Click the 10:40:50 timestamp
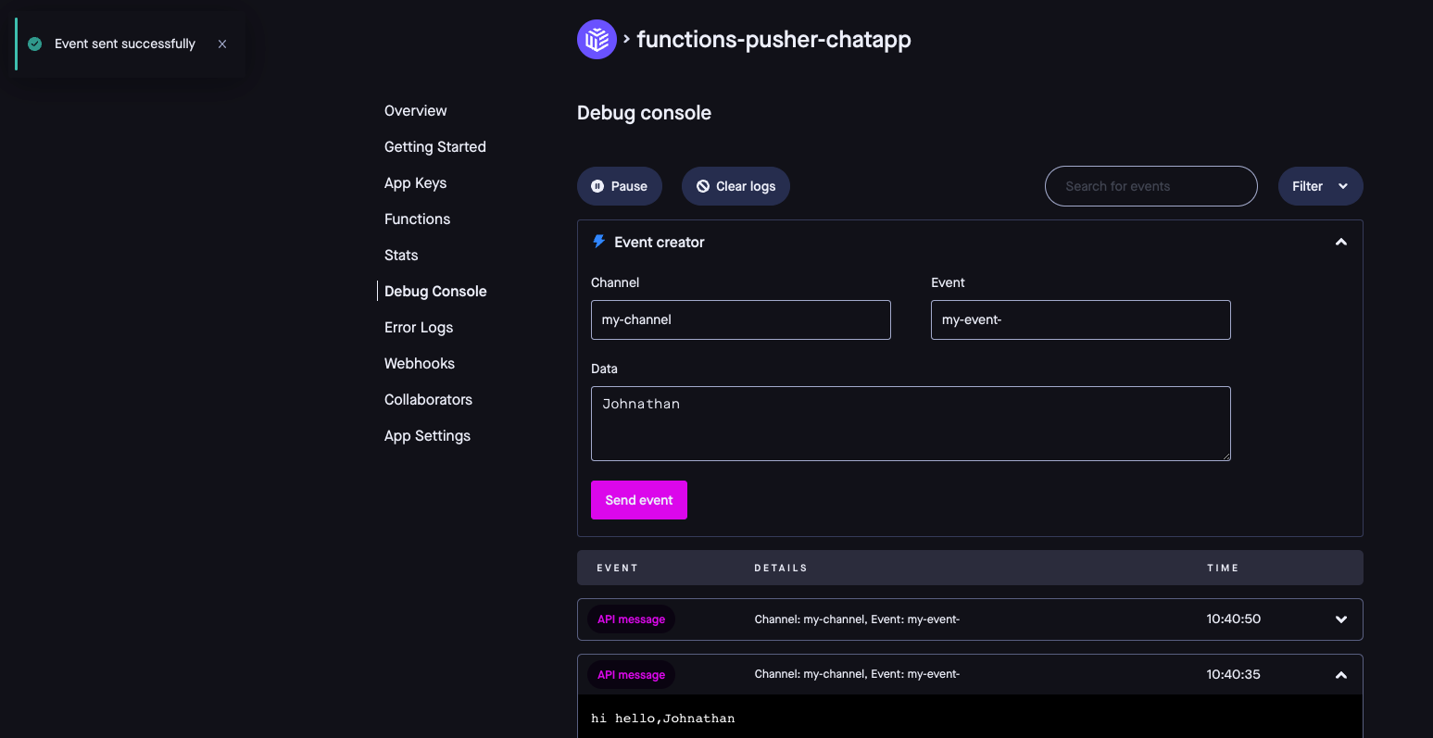Image resolution: width=1433 pixels, height=738 pixels. pos(1233,619)
